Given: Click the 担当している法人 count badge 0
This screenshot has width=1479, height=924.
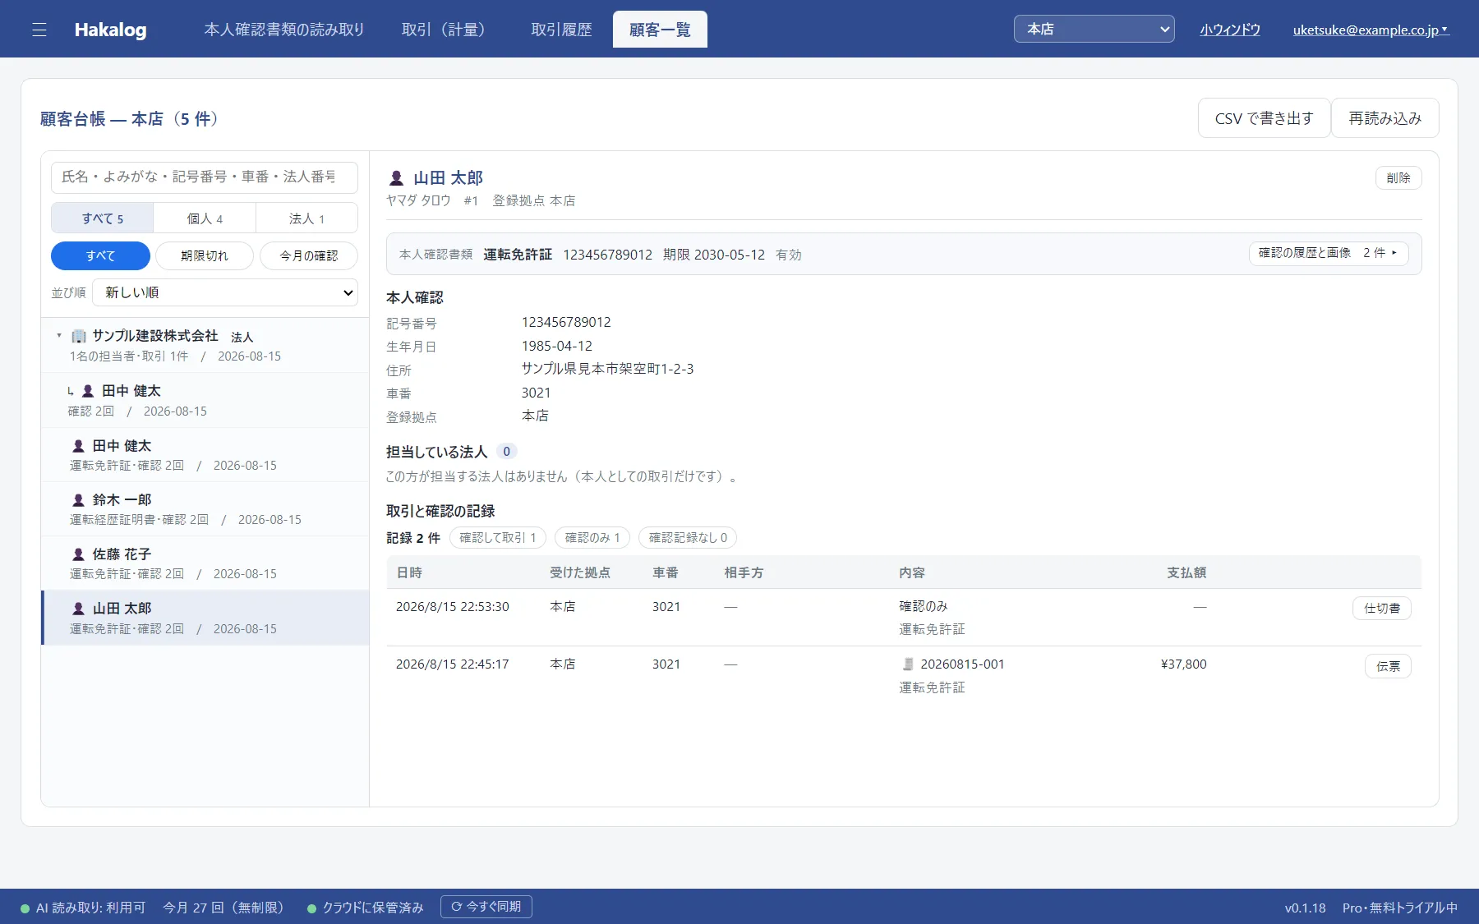Looking at the screenshot, I should click(506, 451).
